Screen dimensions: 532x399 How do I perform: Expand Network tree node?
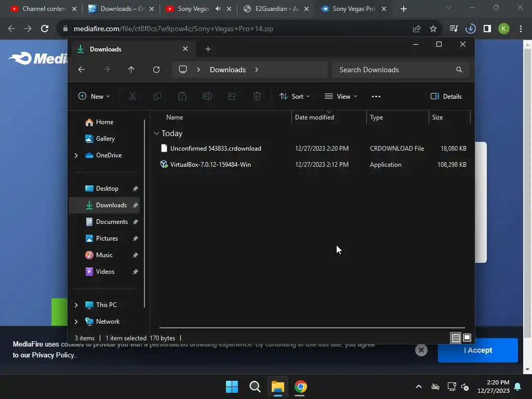76,322
